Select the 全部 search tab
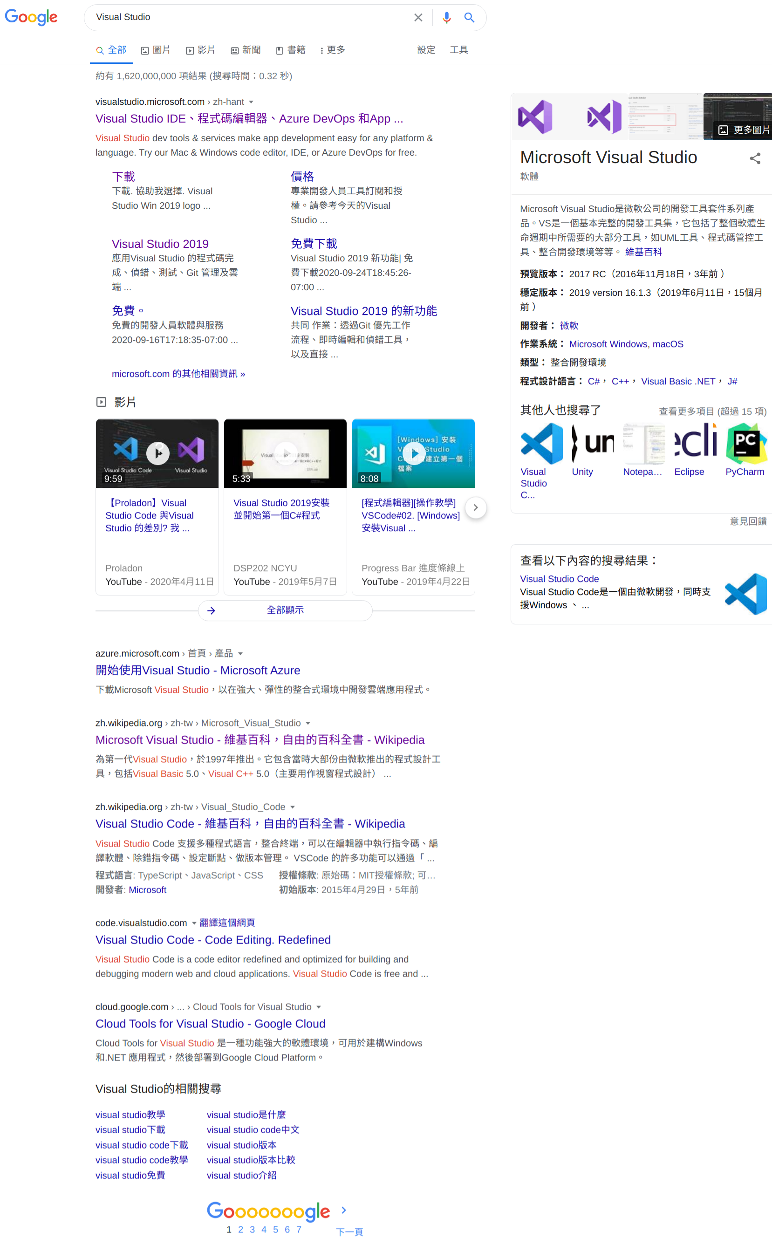This screenshot has height=1238, width=772. pos(111,50)
